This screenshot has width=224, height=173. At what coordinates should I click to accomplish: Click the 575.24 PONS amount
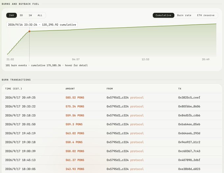pyautogui.click(x=75, y=106)
